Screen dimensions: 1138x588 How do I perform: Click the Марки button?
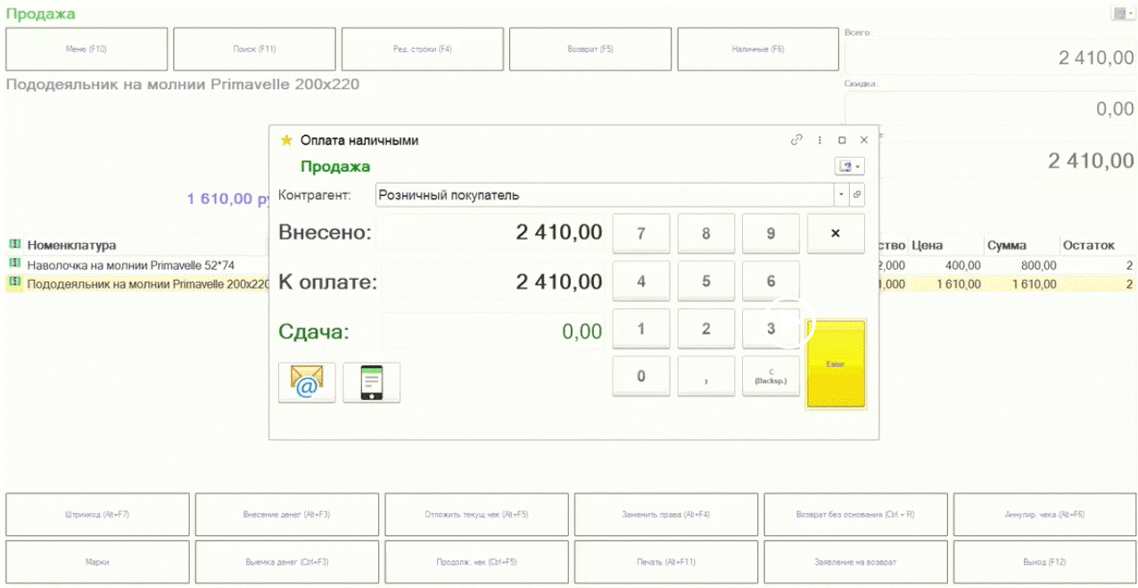pos(97,562)
